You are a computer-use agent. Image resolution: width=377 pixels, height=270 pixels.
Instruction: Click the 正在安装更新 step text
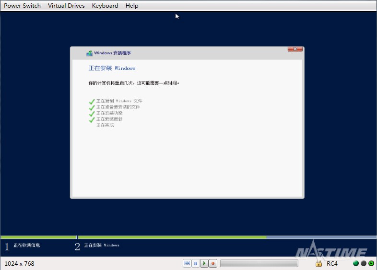(x=109, y=119)
